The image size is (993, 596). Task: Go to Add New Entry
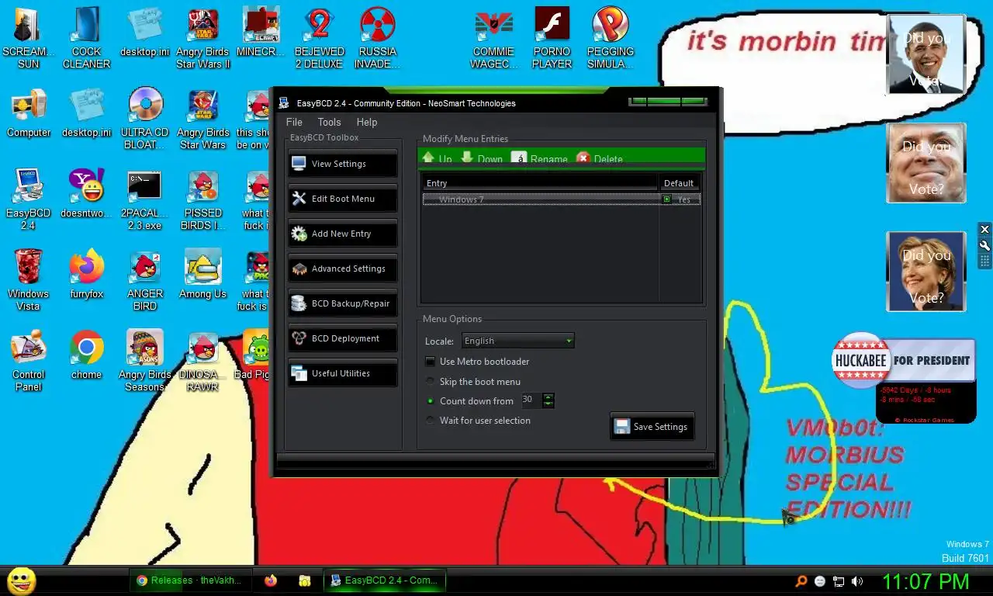click(x=342, y=234)
